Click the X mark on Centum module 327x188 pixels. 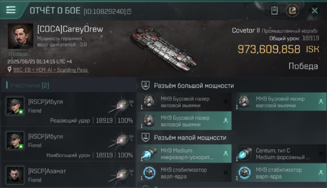click(x=321, y=154)
